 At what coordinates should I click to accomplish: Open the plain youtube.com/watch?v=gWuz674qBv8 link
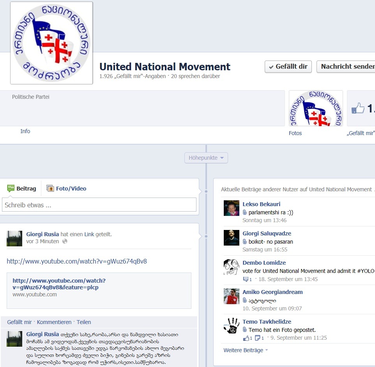[x=77, y=261]
